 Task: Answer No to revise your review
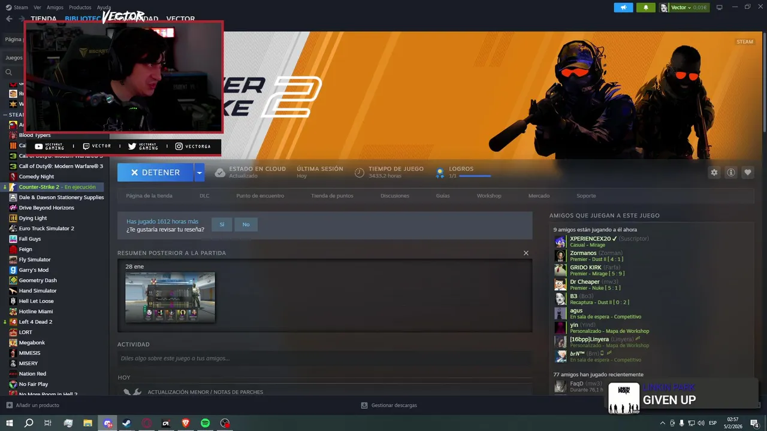coord(246,224)
